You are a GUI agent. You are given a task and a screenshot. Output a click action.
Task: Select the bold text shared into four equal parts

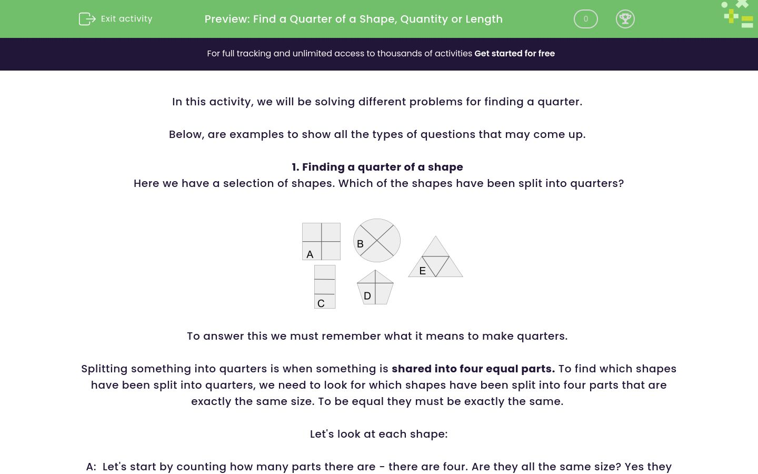pos(473,369)
